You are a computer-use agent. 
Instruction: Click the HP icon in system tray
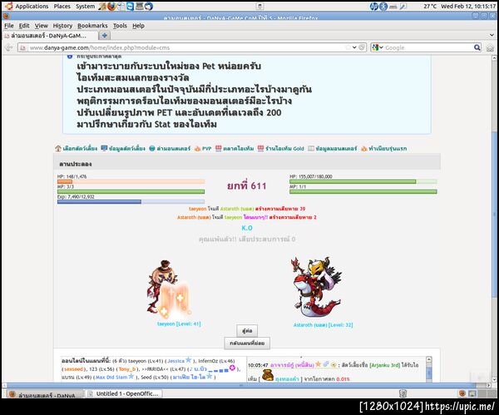(x=373, y=6)
